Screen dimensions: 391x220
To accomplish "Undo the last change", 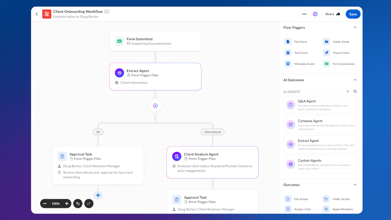I will coord(78,204).
